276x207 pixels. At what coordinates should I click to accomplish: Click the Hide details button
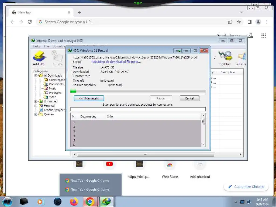89,98
